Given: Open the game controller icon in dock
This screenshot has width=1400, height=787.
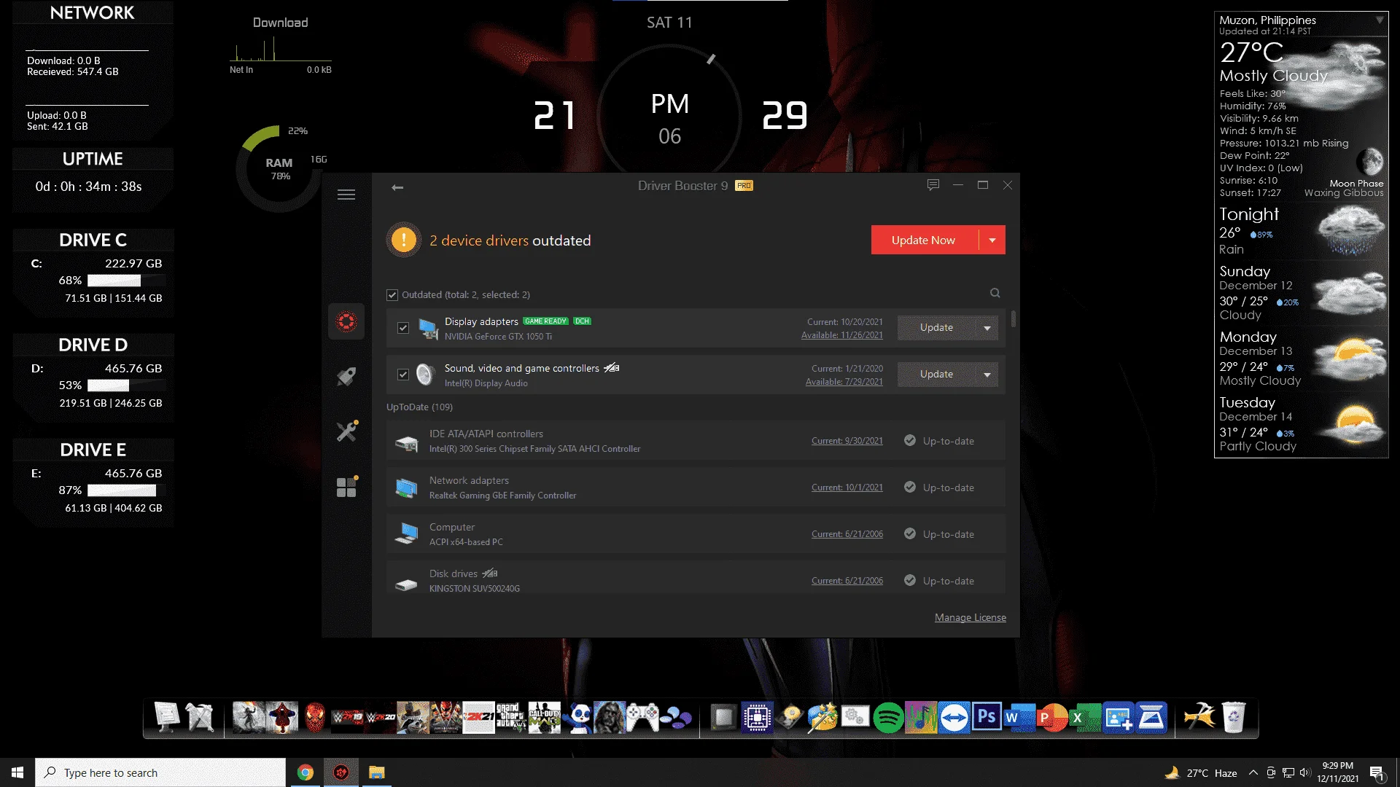Looking at the screenshot, I should coord(642,718).
